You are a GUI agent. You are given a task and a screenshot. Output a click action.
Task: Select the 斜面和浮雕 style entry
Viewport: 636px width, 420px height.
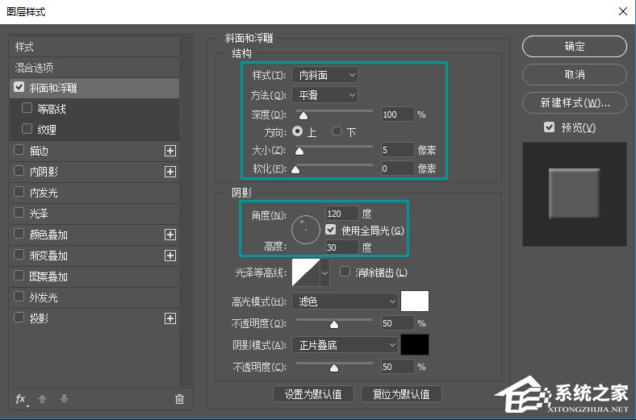94,88
